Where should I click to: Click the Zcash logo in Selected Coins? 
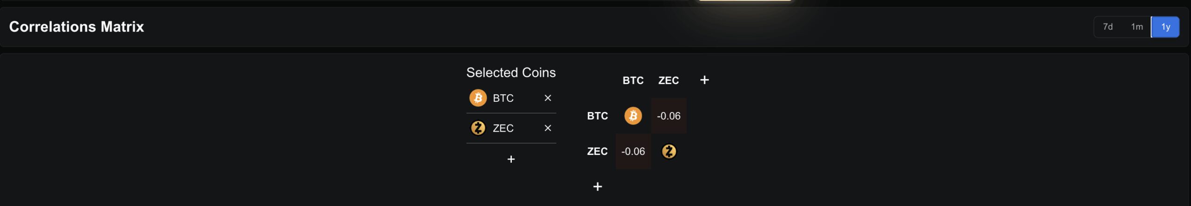[x=478, y=128]
